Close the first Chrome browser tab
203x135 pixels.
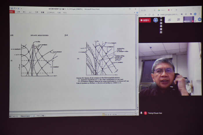coord(155,10)
